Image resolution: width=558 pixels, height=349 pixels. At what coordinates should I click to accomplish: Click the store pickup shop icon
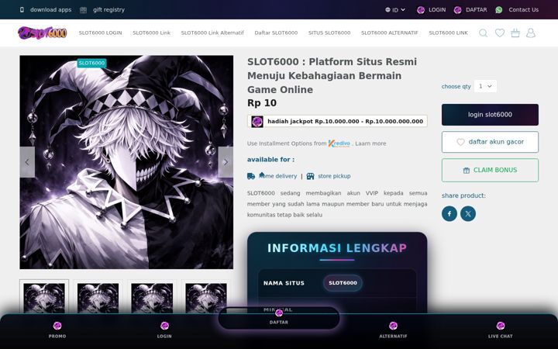tap(310, 176)
